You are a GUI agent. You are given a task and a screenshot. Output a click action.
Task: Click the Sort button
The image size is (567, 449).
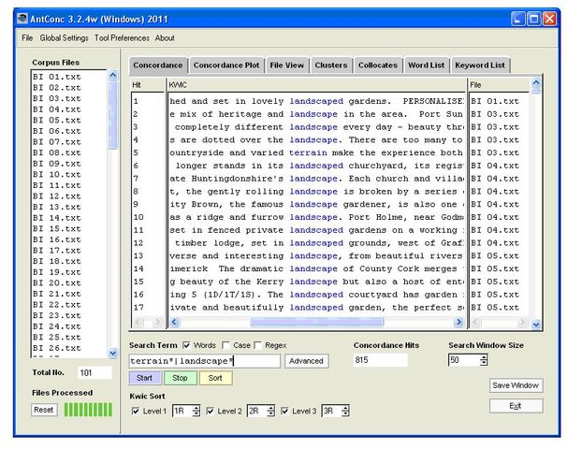(215, 378)
